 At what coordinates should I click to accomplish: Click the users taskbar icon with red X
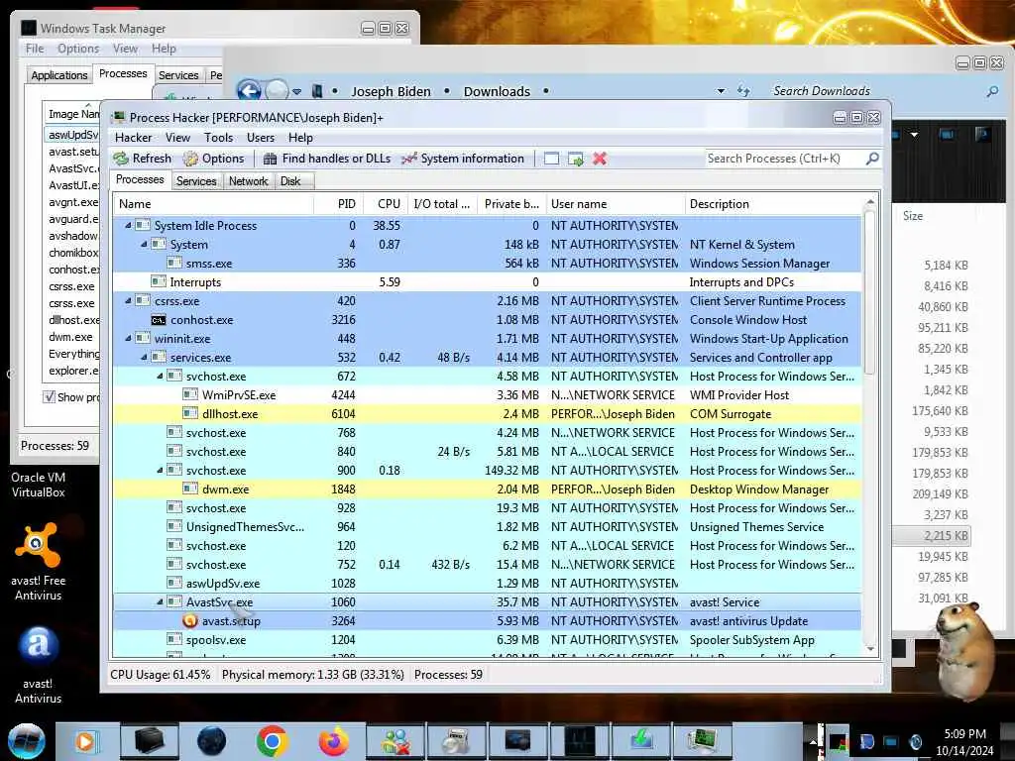(395, 741)
